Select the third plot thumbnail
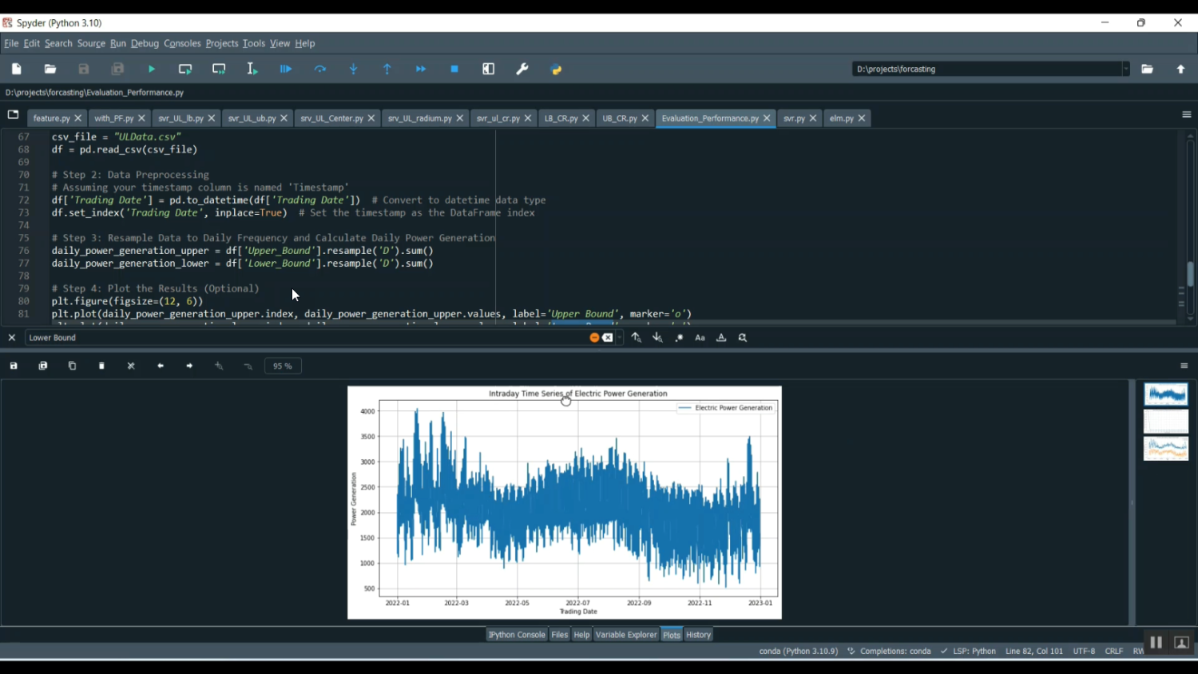Viewport: 1198px width, 674px height. [x=1165, y=449]
